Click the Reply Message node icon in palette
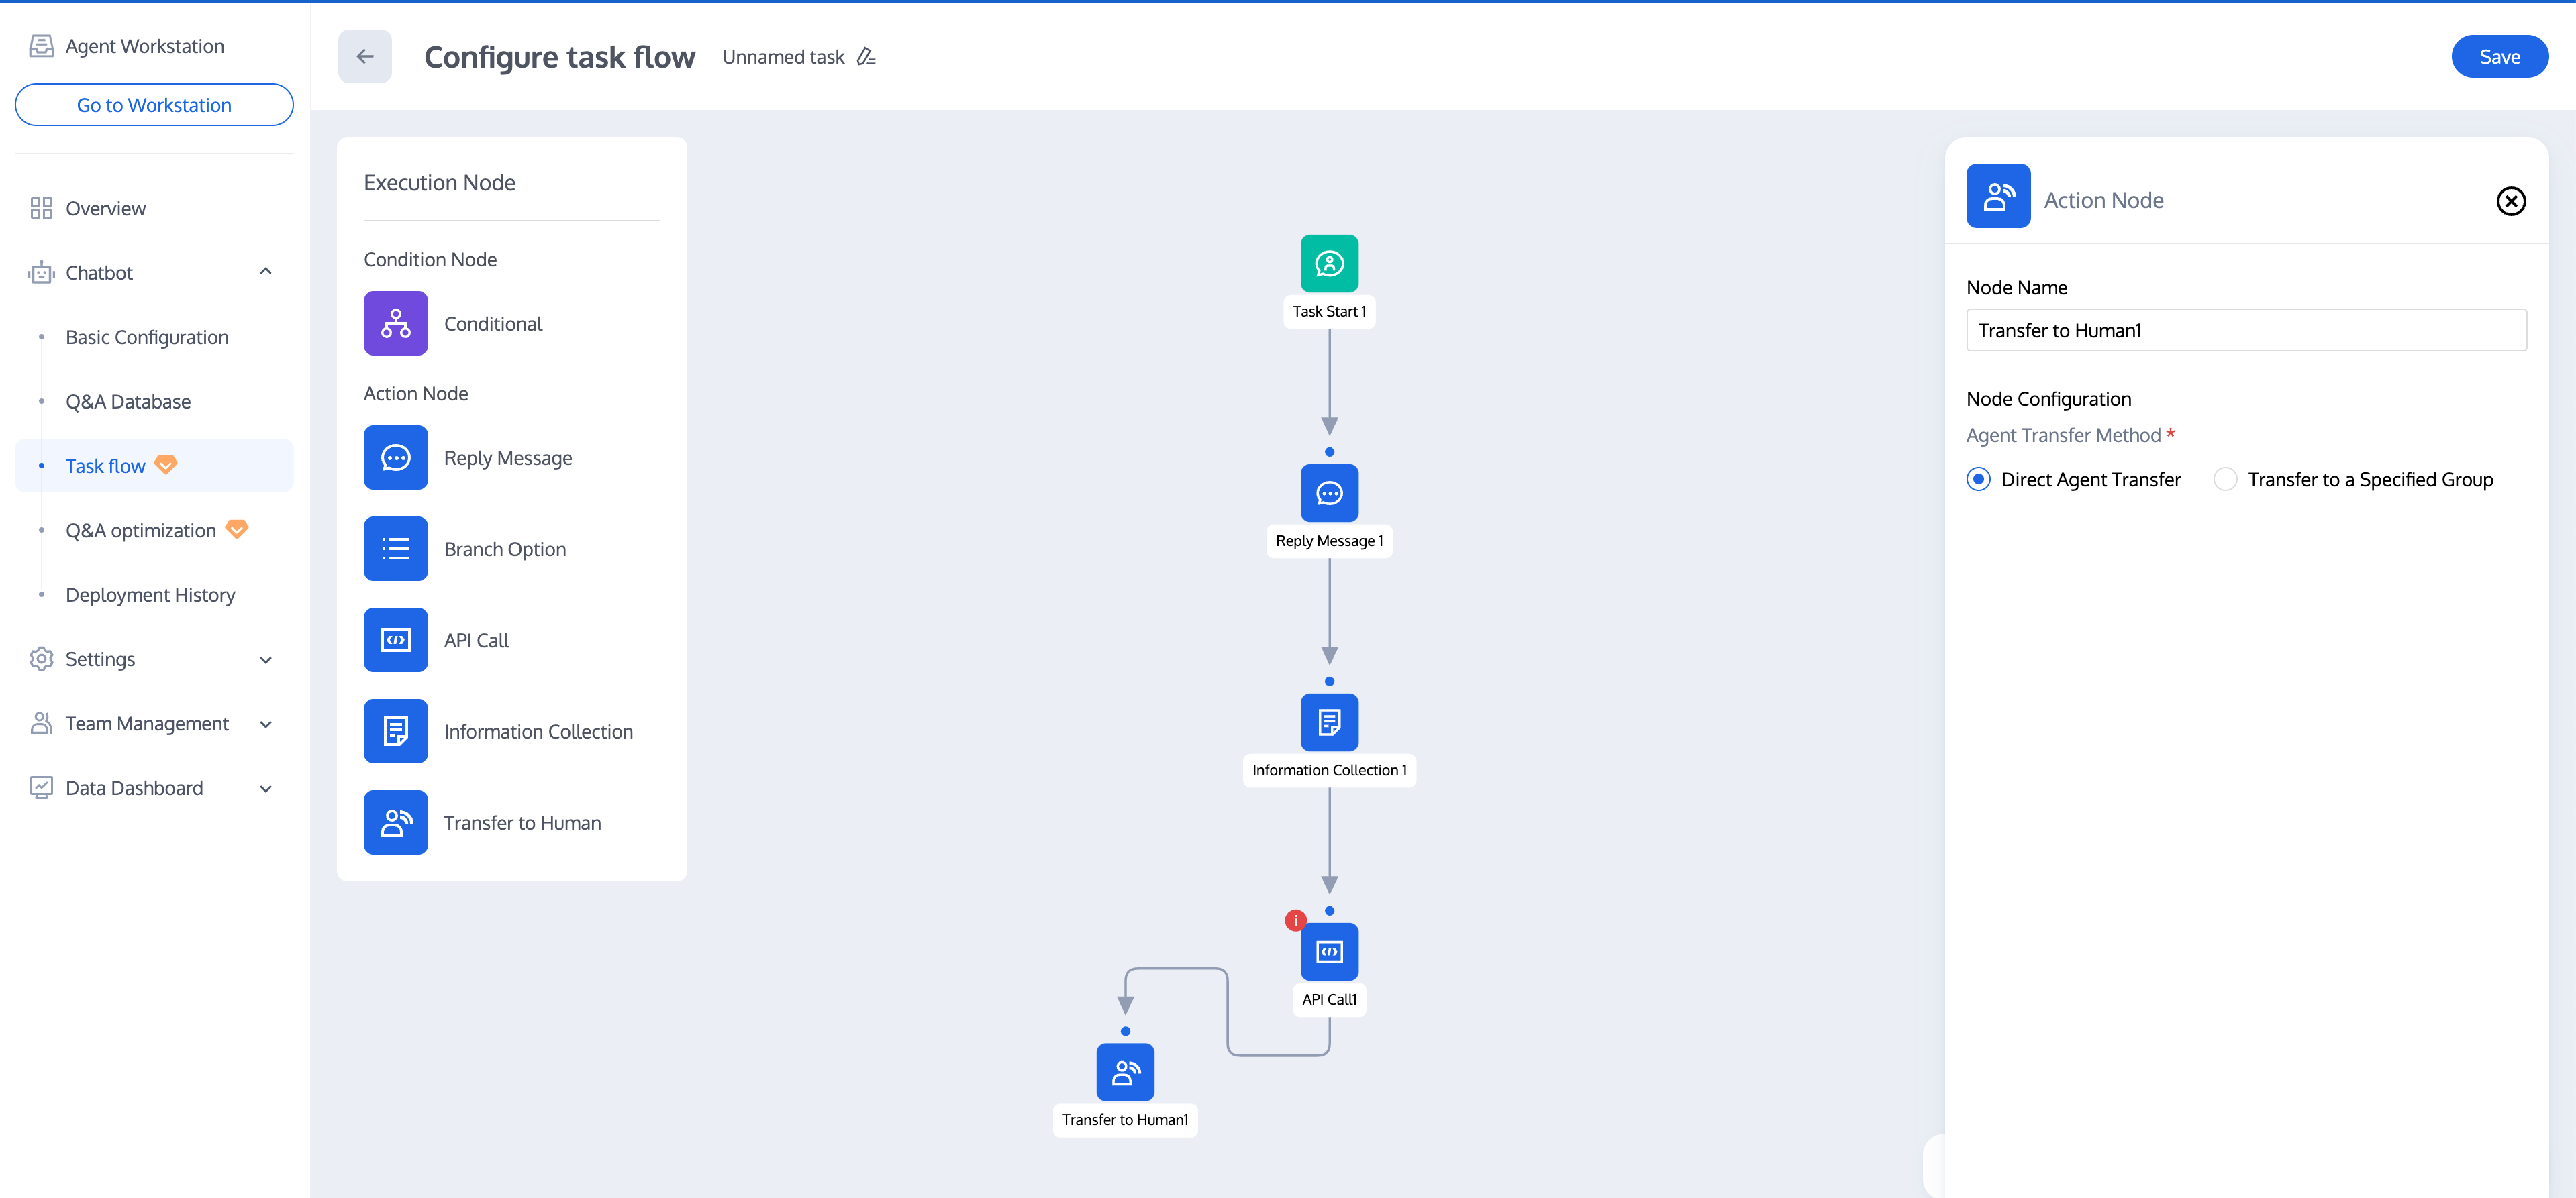The image size is (2576, 1198). (x=395, y=457)
